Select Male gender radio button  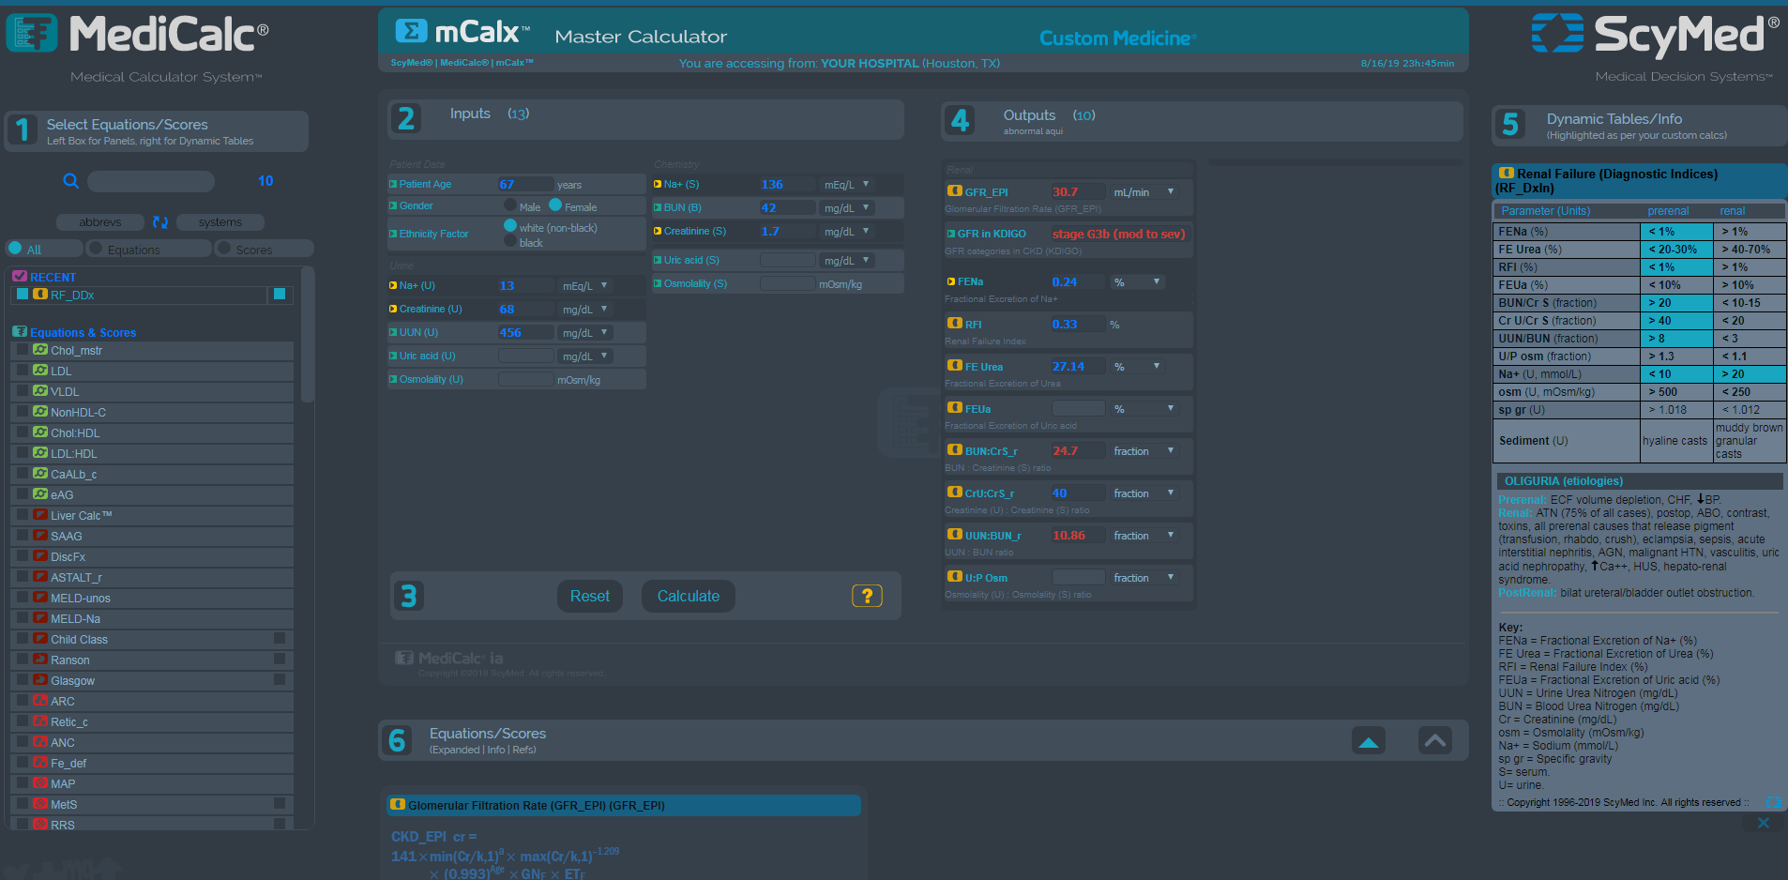tap(510, 205)
